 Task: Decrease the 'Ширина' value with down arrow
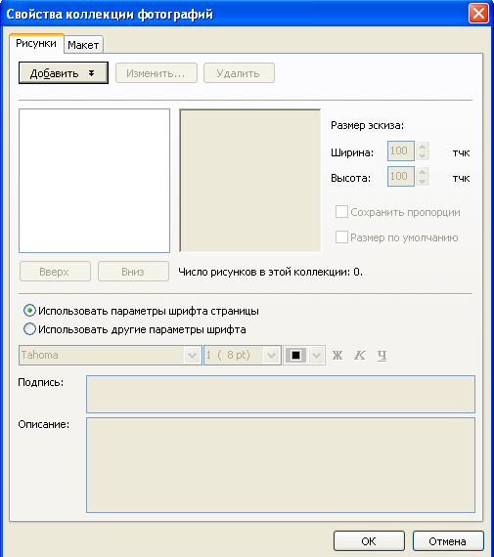pyautogui.click(x=423, y=155)
